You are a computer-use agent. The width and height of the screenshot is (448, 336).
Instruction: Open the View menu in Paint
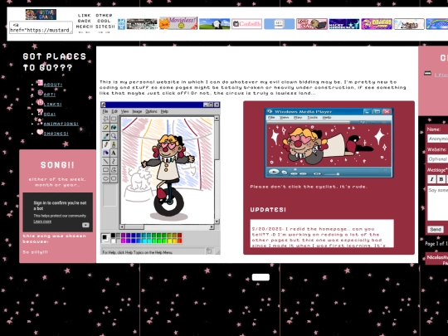click(124, 111)
